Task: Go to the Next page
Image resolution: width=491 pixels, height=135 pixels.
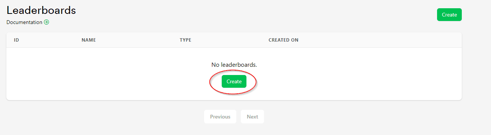Action: [x=252, y=117]
